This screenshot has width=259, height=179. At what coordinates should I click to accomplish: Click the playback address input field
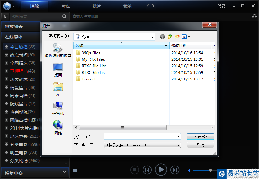click(160, 17)
